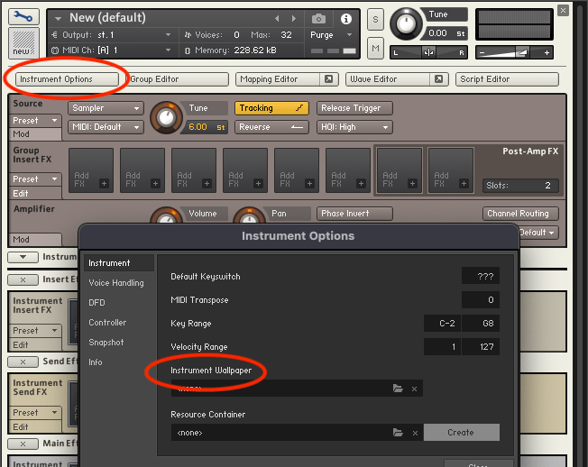Click the Create resource container button
Viewport: 588px width, 467px height.
pos(461,433)
